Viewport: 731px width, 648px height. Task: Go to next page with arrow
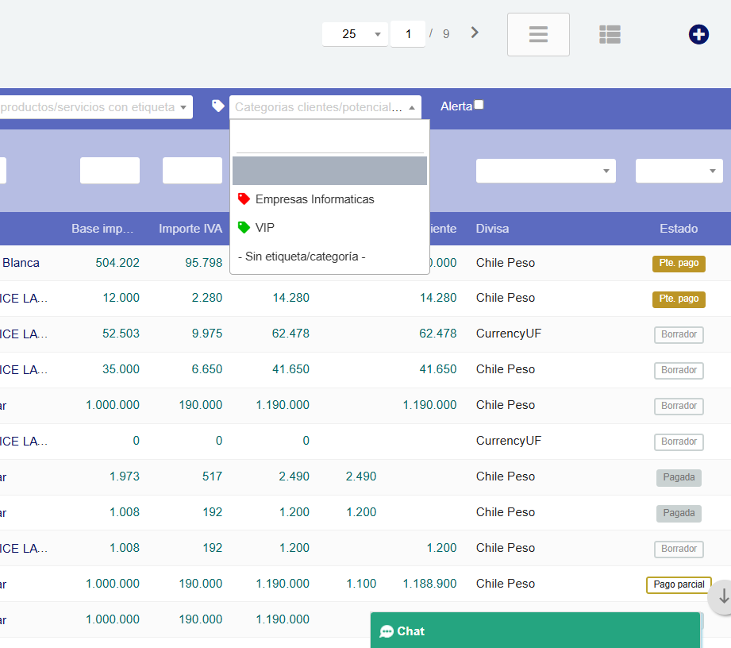tap(475, 33)
